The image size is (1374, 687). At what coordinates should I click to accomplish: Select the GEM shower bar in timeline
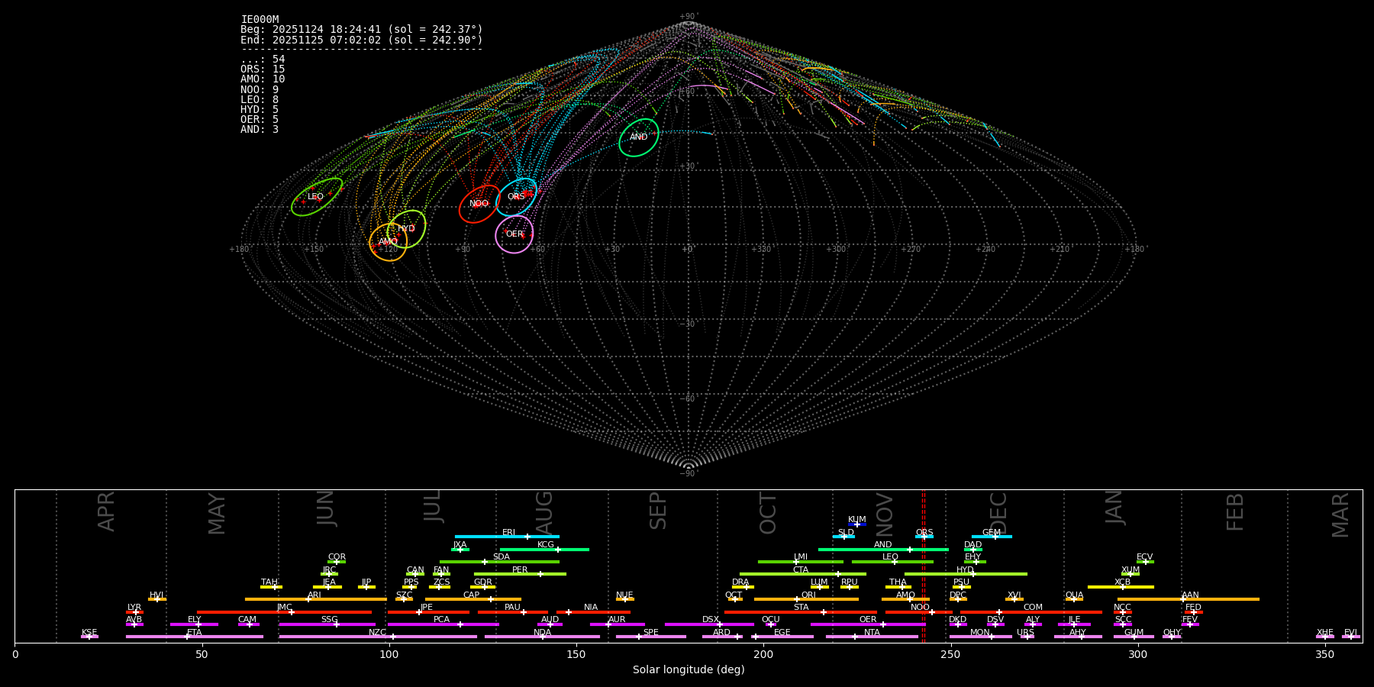[991, 537]
